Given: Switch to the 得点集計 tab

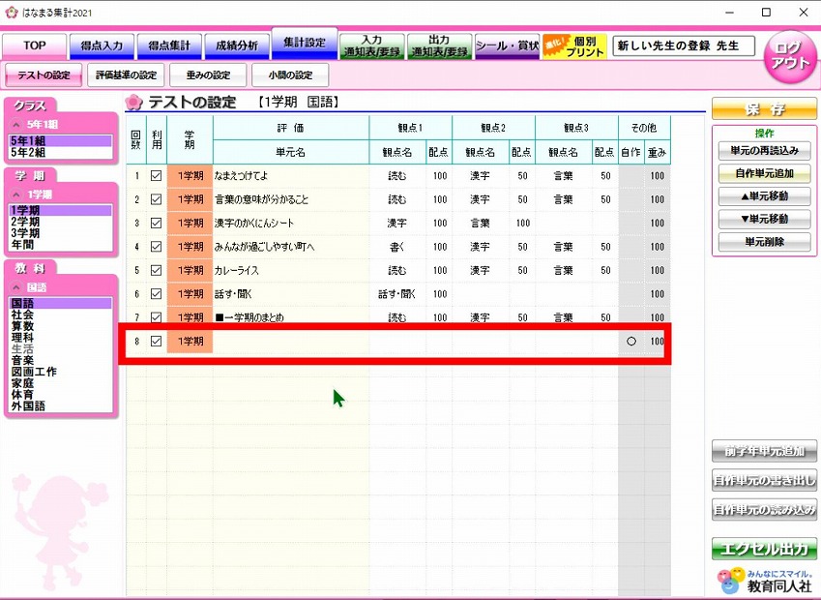Looking at the screenshot, I should pyautogui.click(x=169, y=46).
